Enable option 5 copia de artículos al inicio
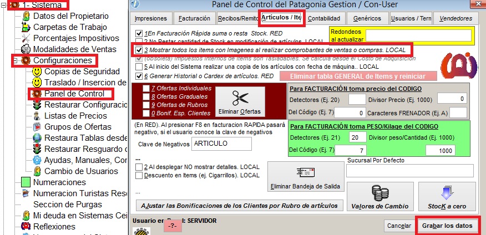The width and height of the screenshot is (486, 235). pyautogui.click(x=139, y=67)
